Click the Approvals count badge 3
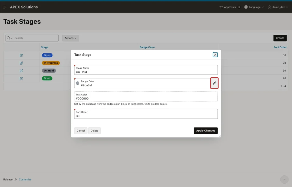This screenshot has height=187, width=292. pyautogui.click(x=239, y=7)
